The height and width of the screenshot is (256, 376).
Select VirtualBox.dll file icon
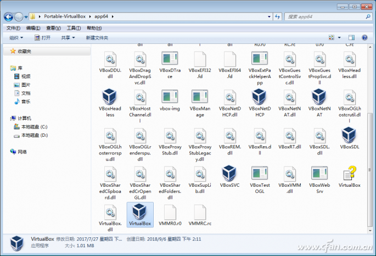pos(110,213)
